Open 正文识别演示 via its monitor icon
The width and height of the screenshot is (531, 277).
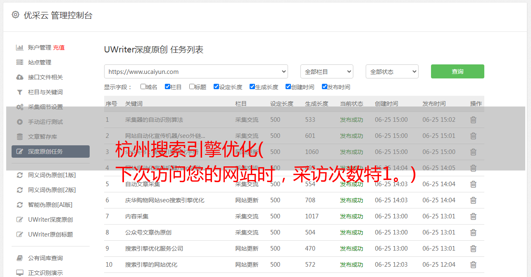(19, 273)
